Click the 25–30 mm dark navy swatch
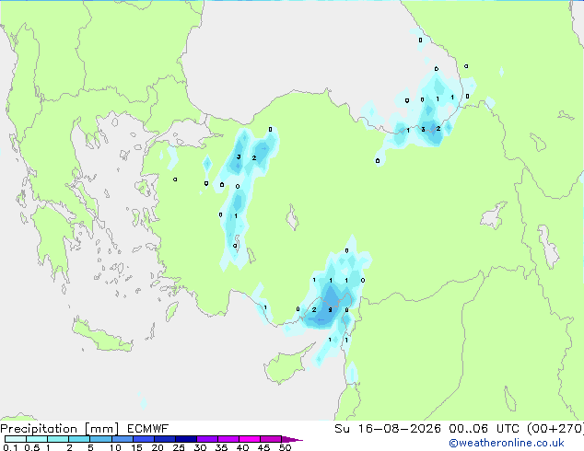The height and width of the screenshot is (451, 584). [185, 439]
